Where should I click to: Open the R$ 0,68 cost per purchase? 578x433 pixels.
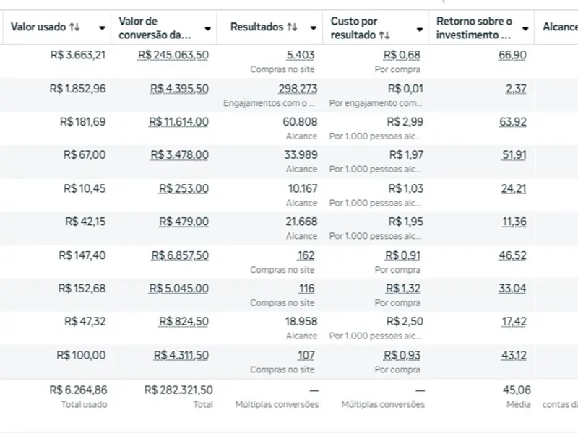[x=402, y=56]
